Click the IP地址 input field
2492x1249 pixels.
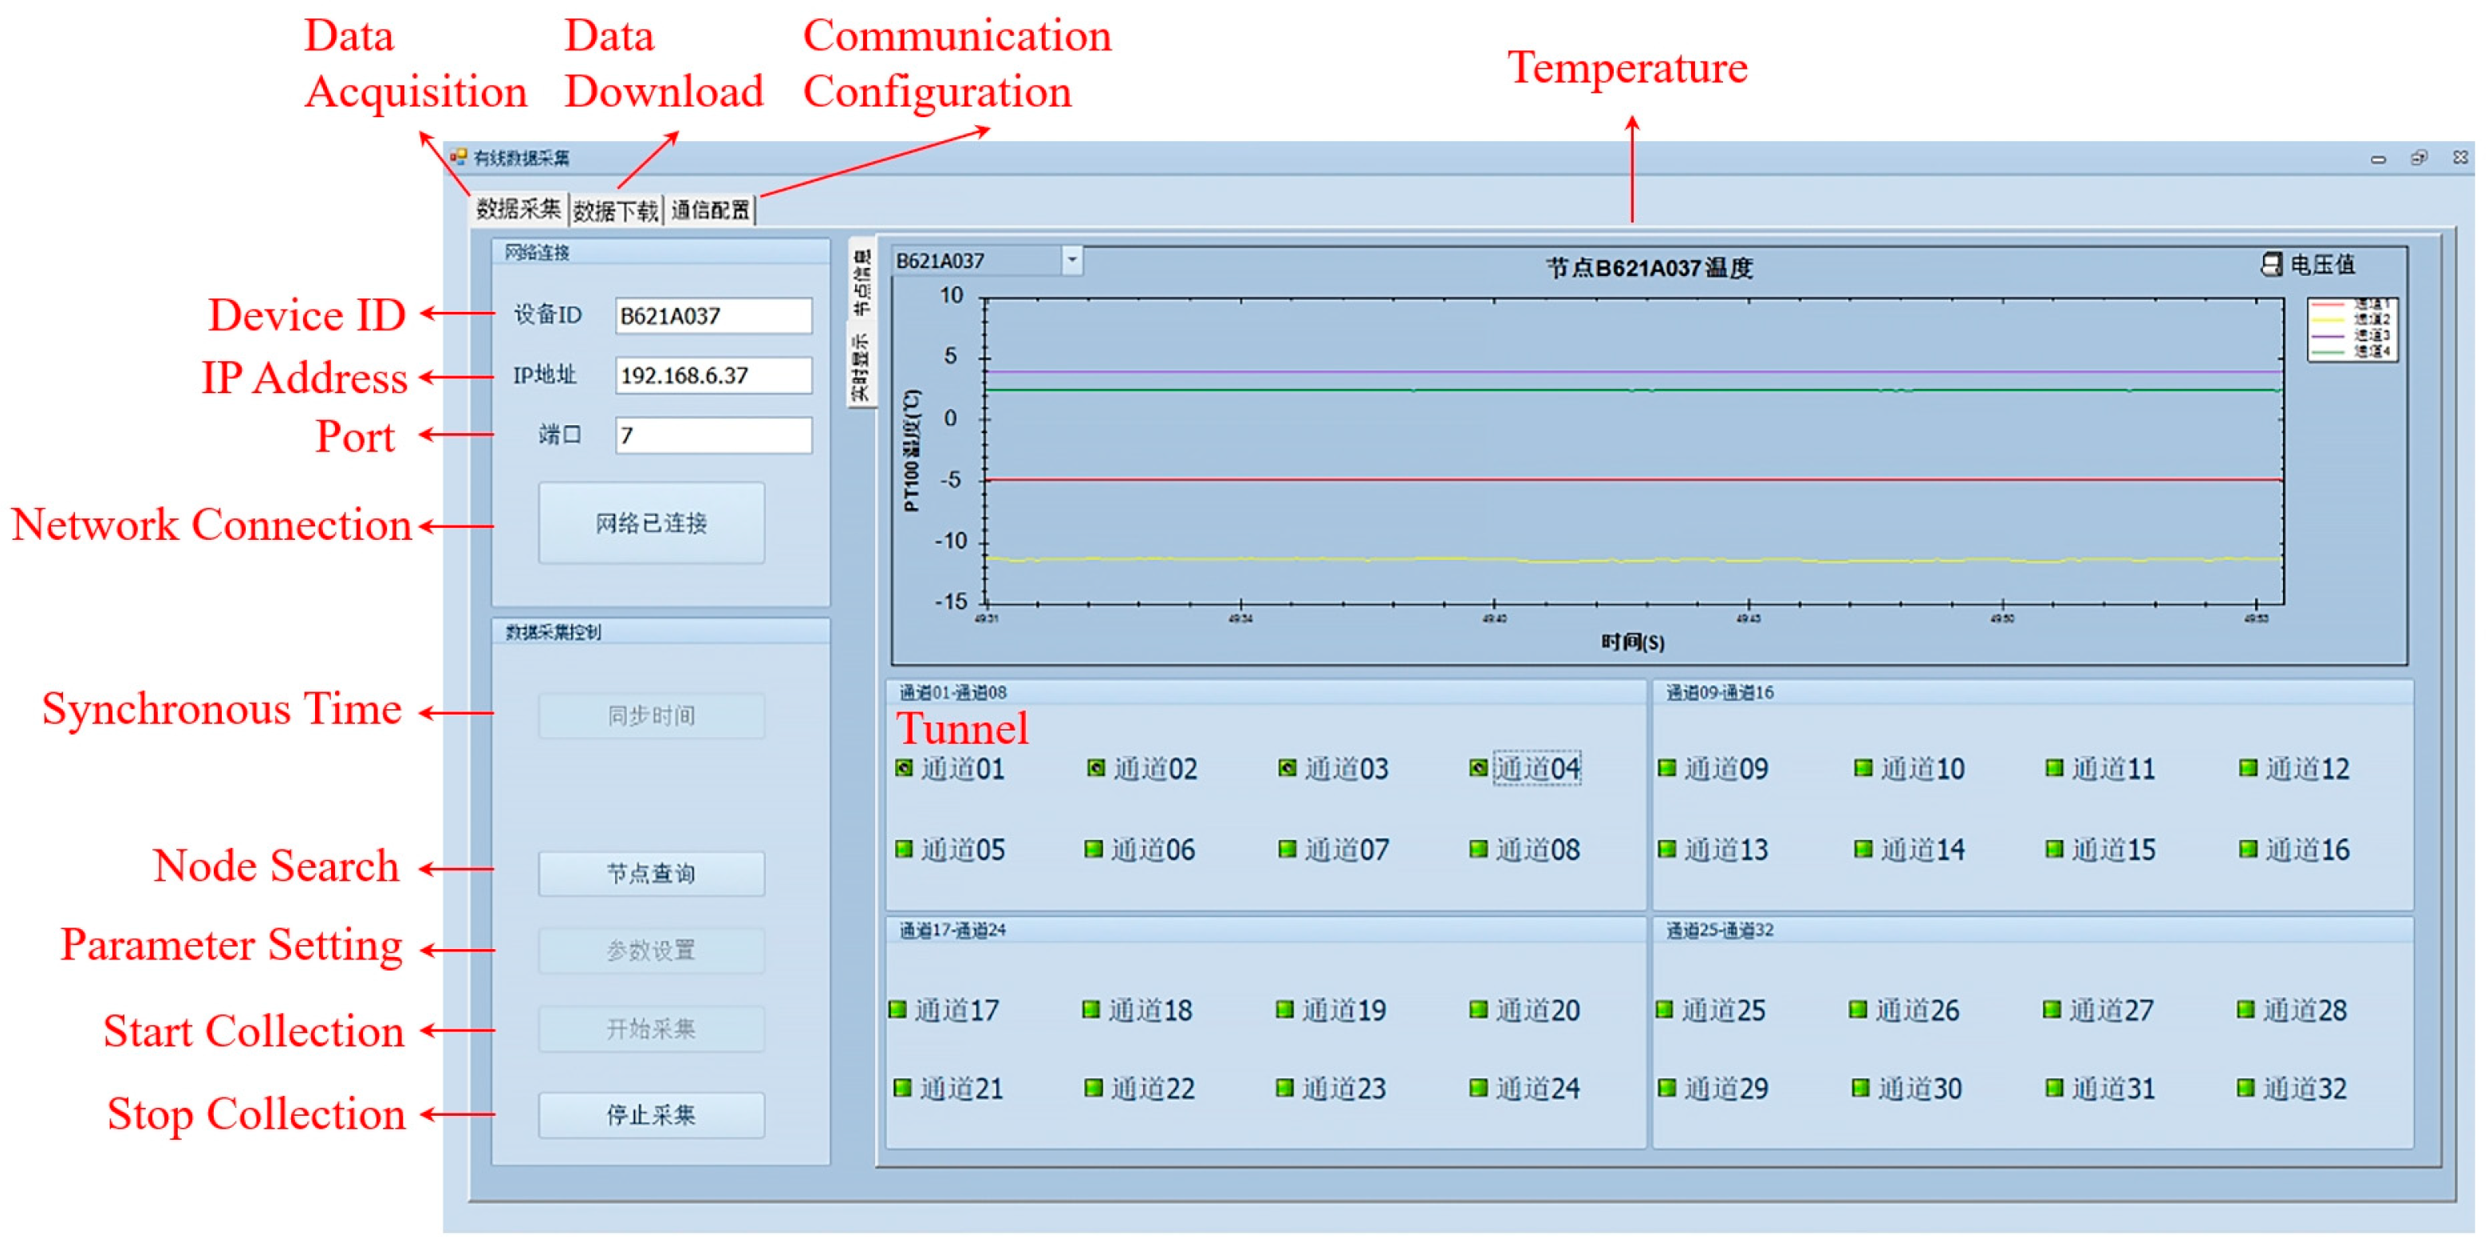[714, 376]
